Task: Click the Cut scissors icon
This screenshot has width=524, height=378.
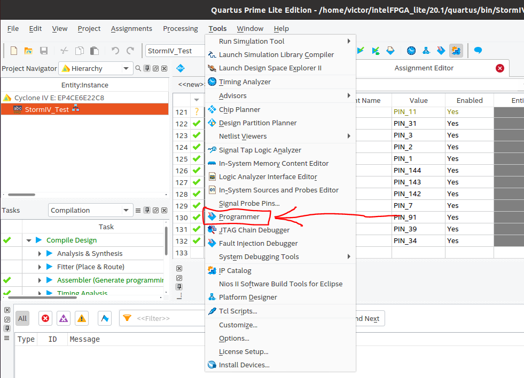Action: click(64, 51)
